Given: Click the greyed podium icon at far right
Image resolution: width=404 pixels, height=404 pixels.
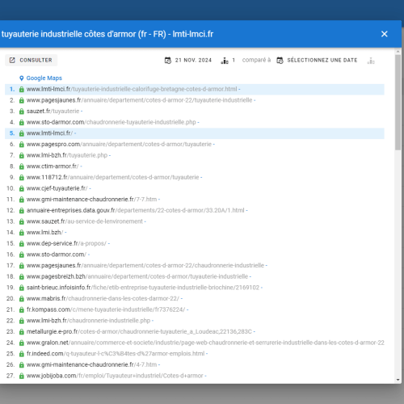Looking at the screenshot, I should point(371,61).
